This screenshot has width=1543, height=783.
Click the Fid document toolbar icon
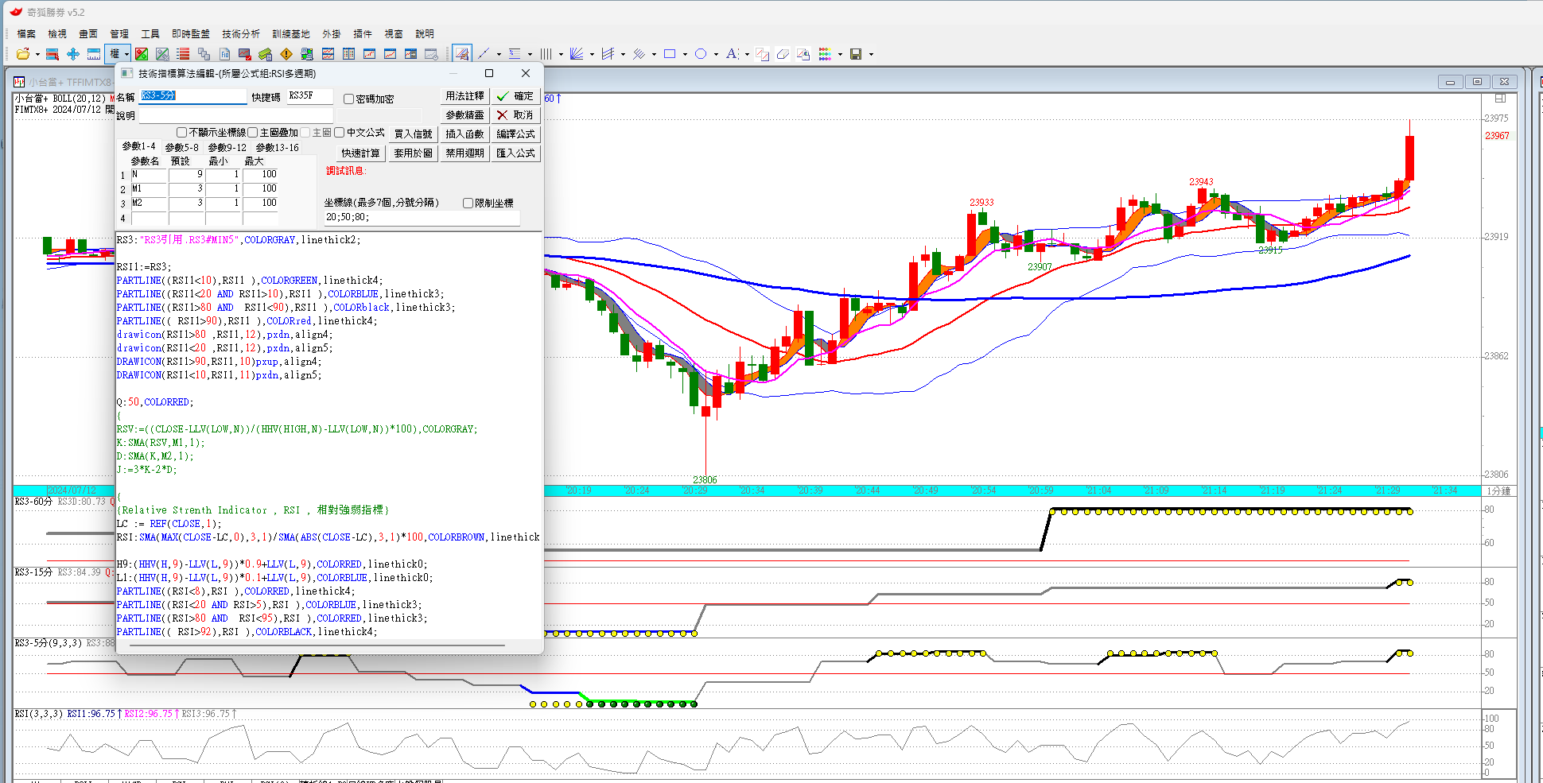tap(224, 54)
